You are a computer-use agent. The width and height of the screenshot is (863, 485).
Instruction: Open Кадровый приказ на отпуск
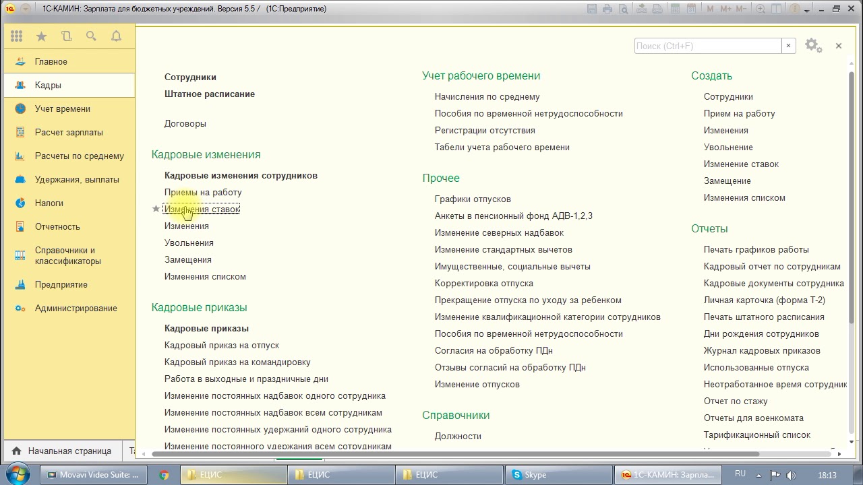pyautogui.click(x=222, y=345)
